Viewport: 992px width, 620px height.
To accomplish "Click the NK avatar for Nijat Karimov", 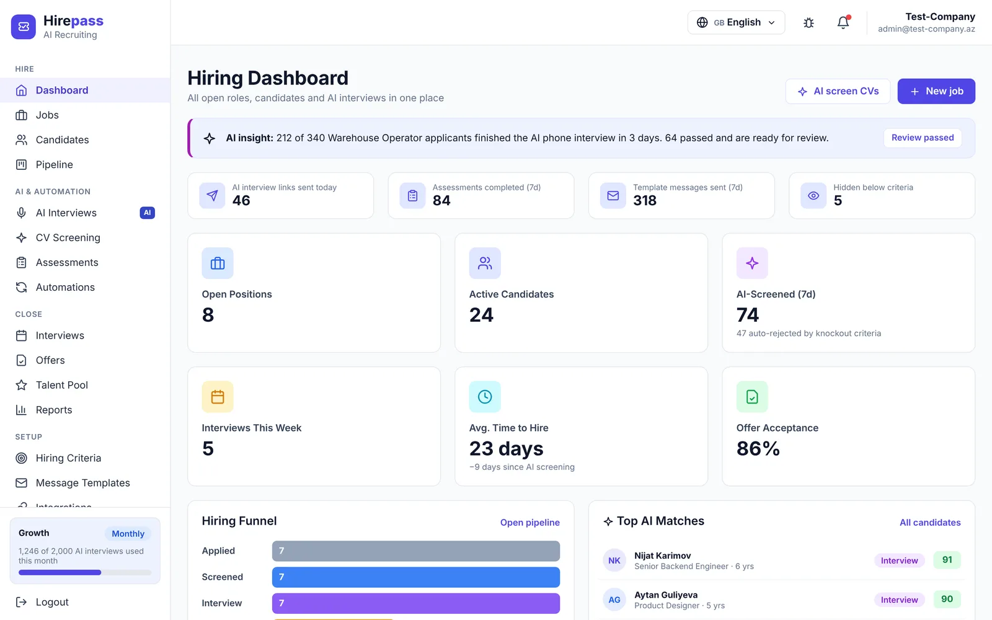I will 614,560.
